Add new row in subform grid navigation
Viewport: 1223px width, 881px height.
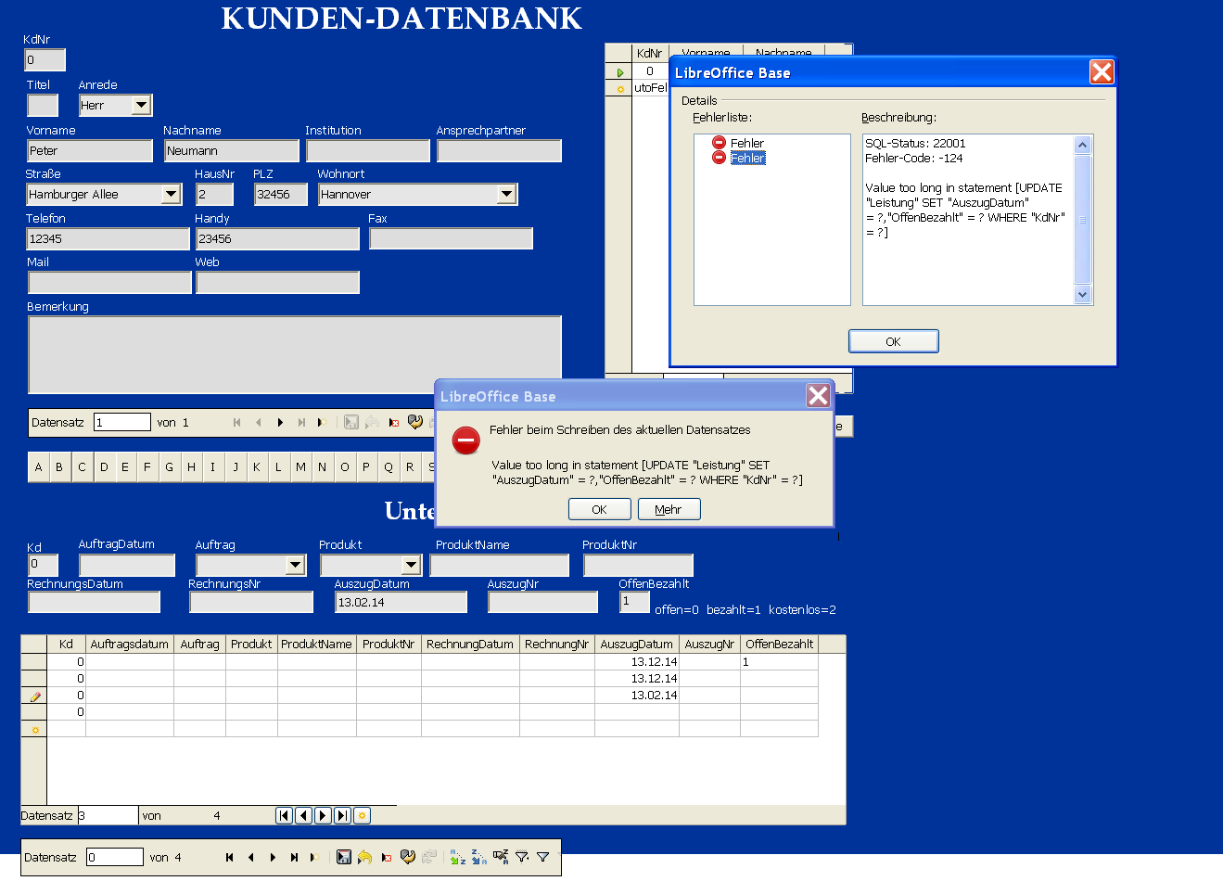[x=362, y=816]
